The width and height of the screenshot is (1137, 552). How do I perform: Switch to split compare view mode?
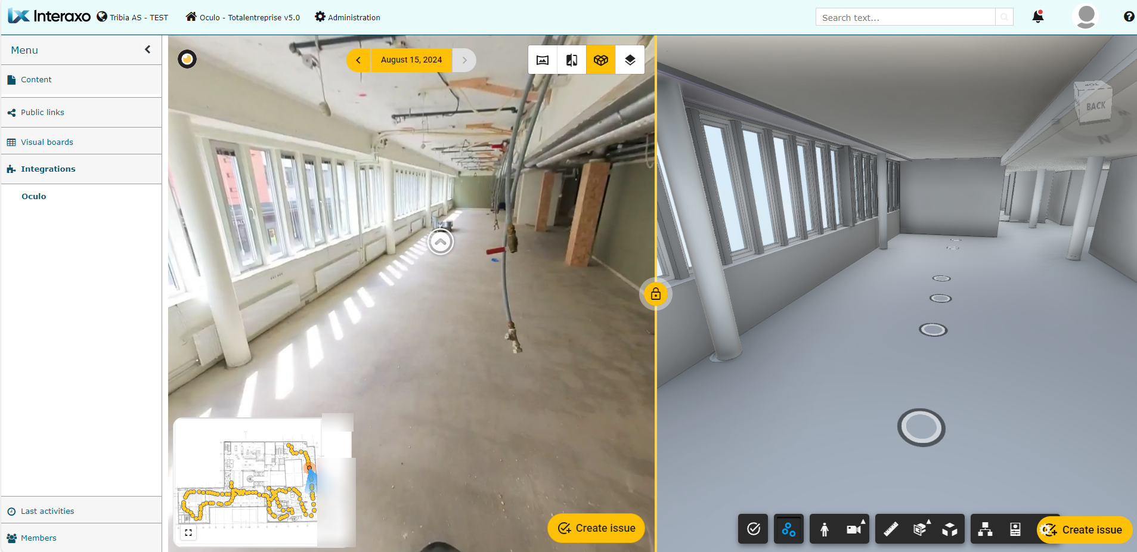[572, 60]
